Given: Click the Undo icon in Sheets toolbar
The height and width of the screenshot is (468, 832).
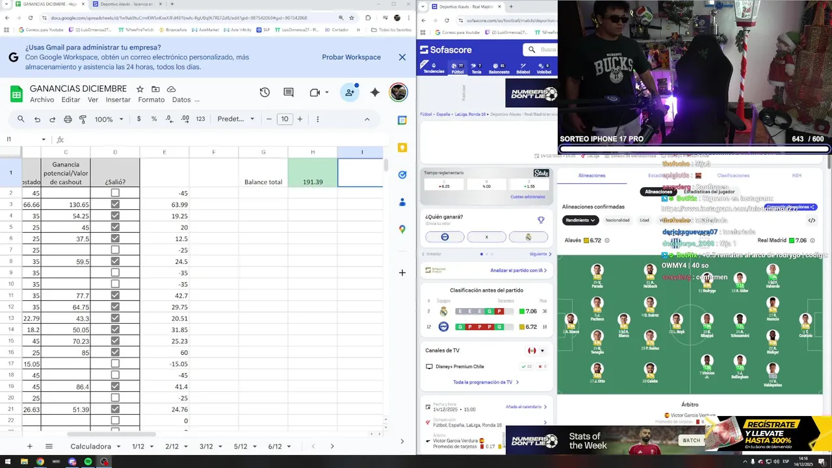Looking at the screenshot, I should click(x=37, y=119).
